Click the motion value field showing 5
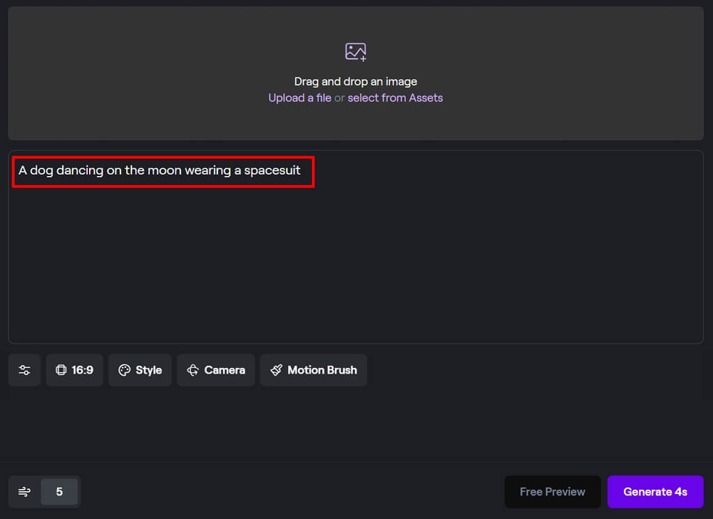The height and width of the screenshot is (519, 713). coord(59,492)
